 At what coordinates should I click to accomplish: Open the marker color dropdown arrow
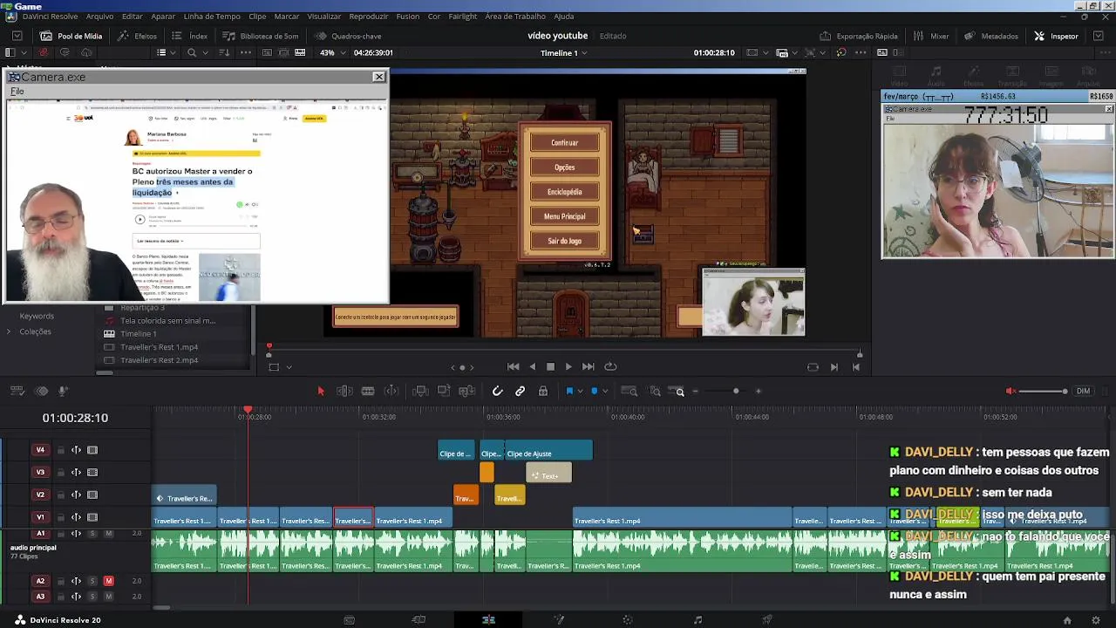click(604, 392)
